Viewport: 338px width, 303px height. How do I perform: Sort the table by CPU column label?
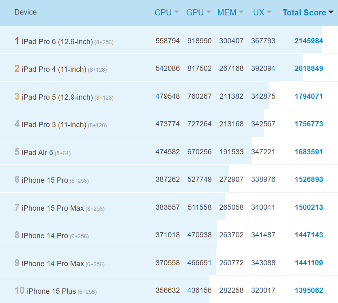(x=163, y=13)
